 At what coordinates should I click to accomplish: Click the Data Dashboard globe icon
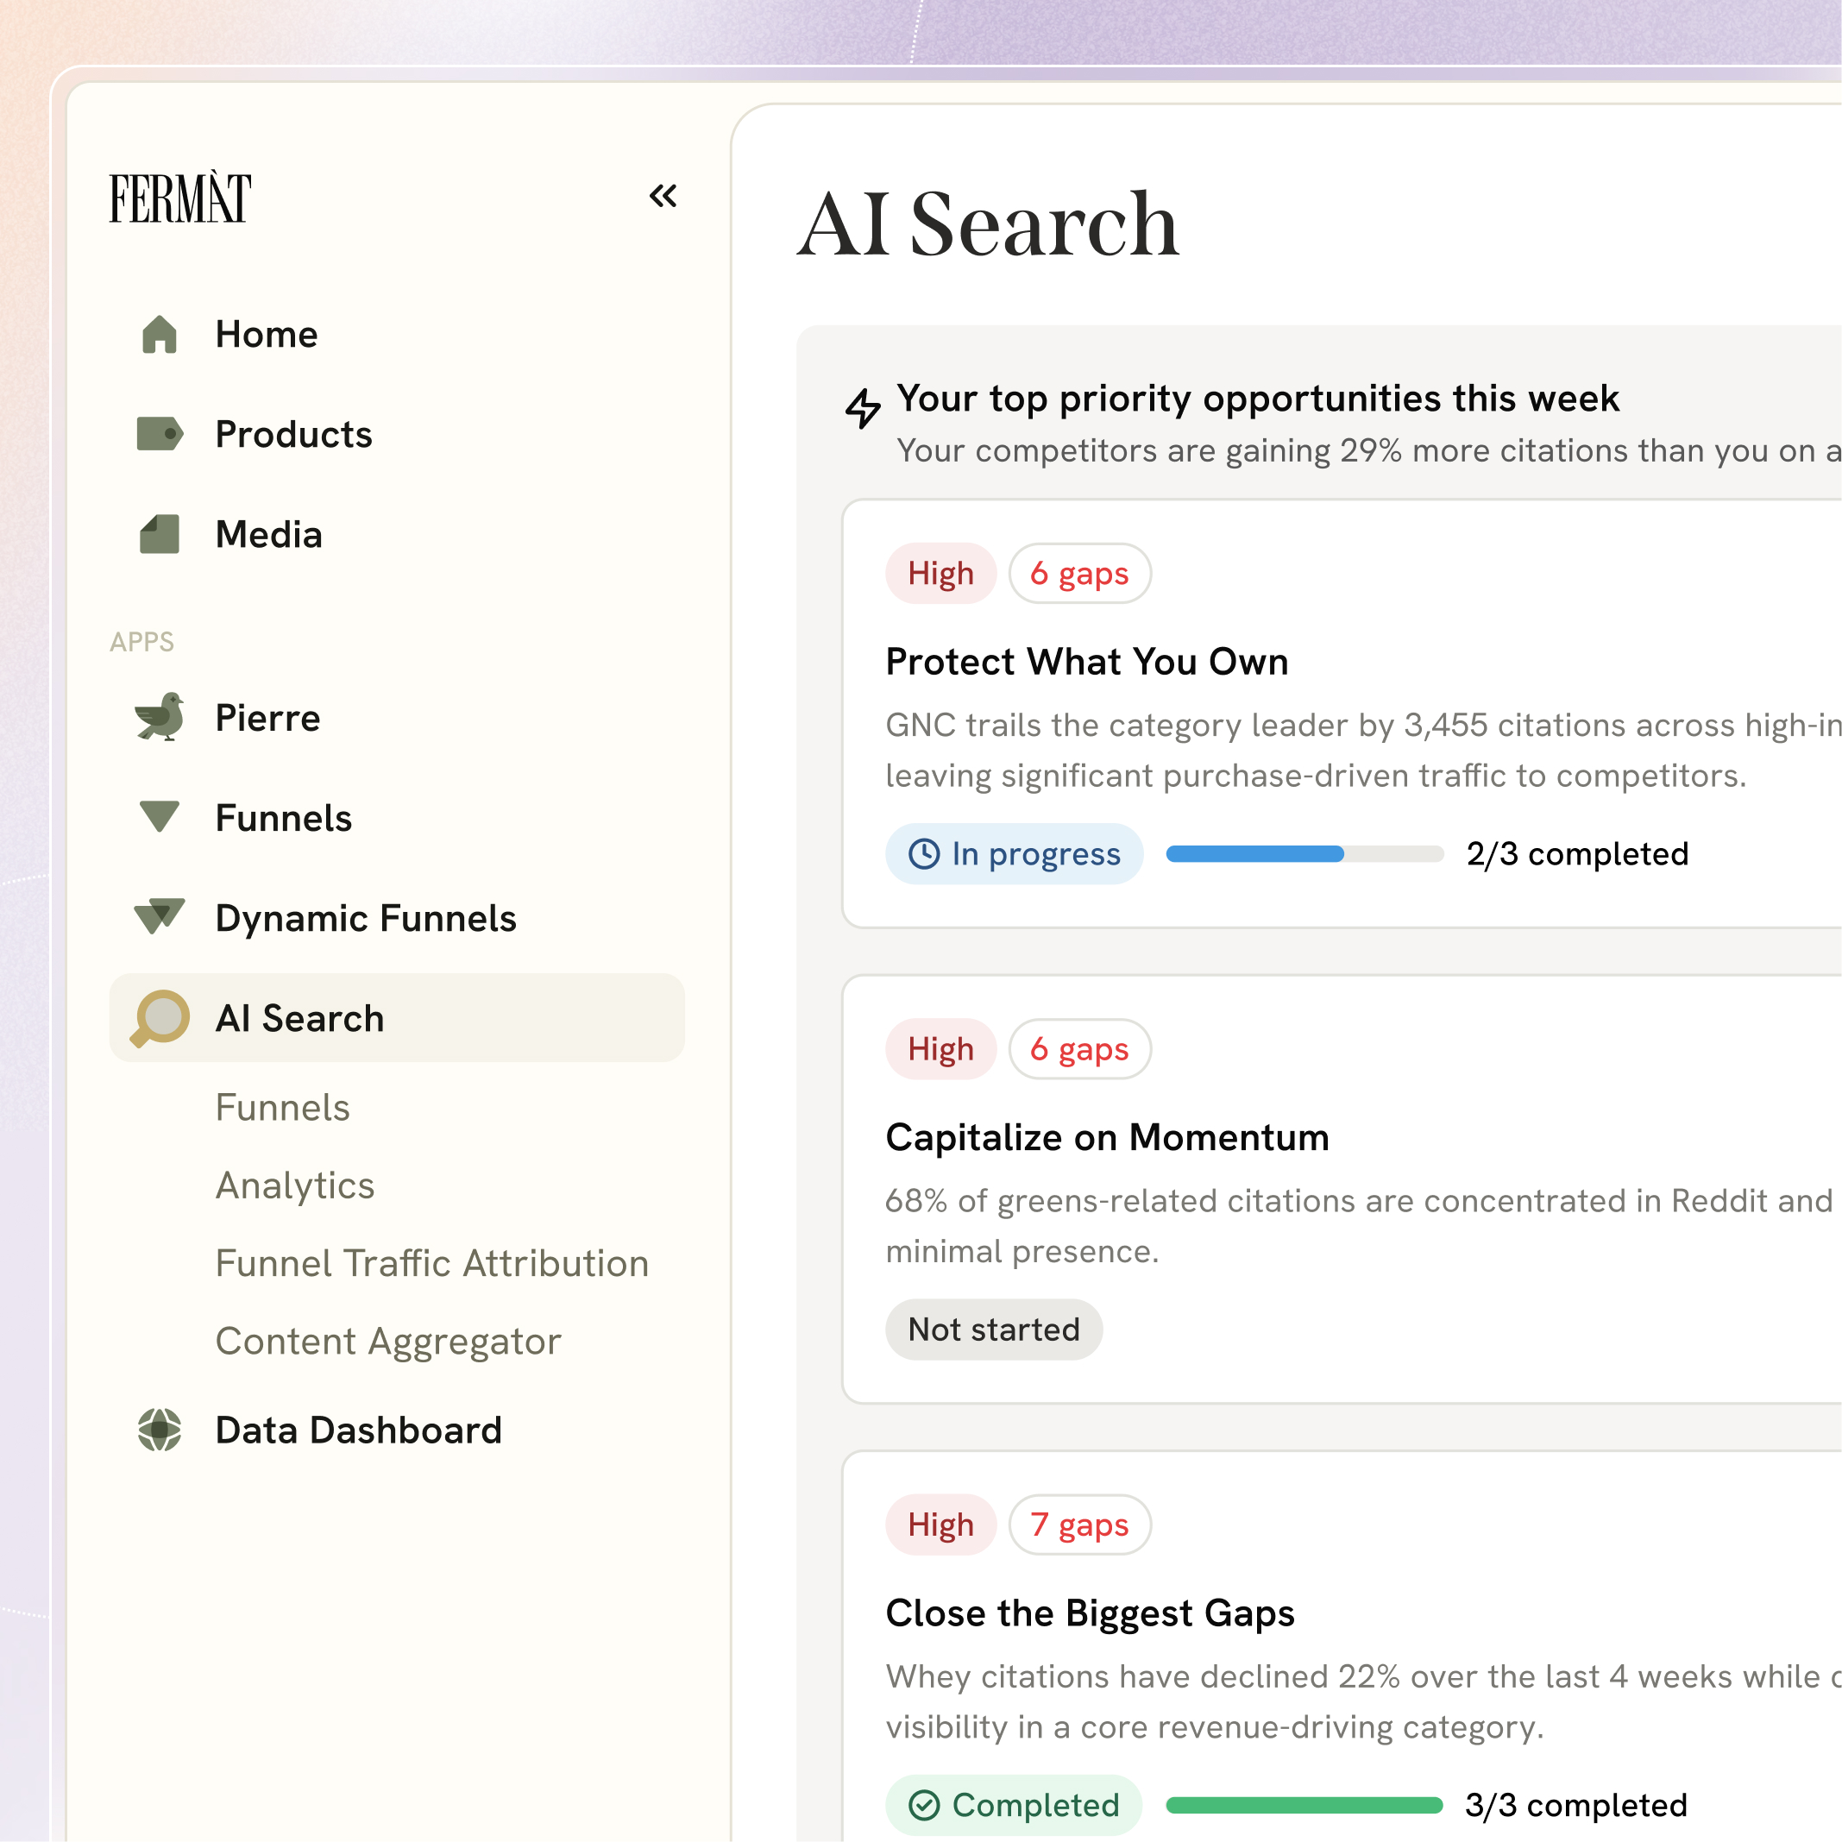[160, 1430]
